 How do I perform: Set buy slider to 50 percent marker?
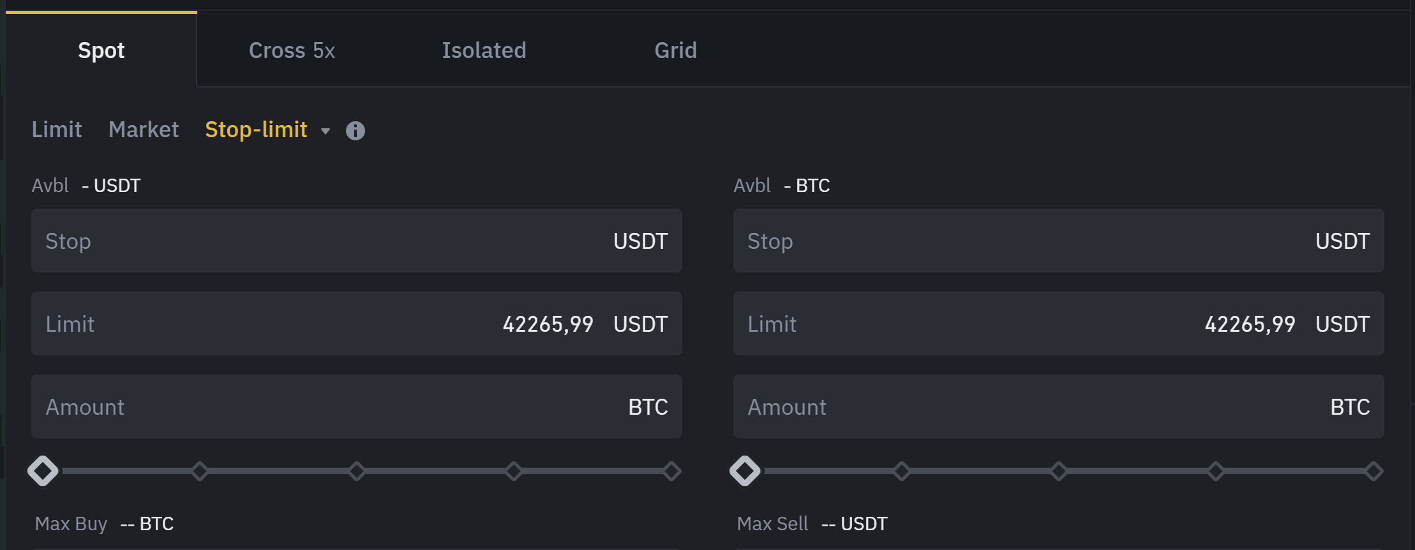(x=357, y=471)
